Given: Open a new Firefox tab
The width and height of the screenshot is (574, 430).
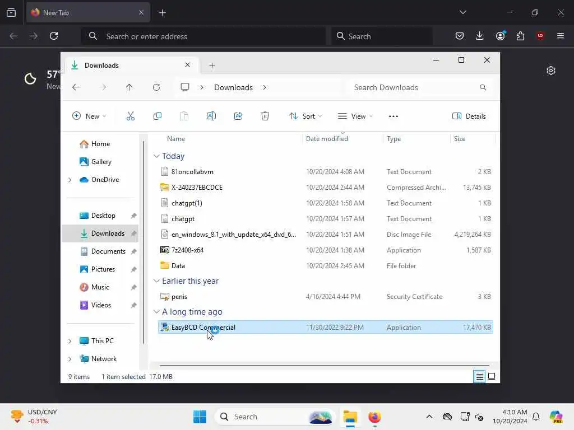Looking at the screenshot, I should click(162, 13).
